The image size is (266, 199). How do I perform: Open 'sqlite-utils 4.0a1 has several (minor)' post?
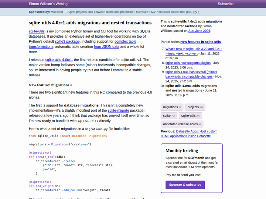pyautogui.click(x=191, y=72)
